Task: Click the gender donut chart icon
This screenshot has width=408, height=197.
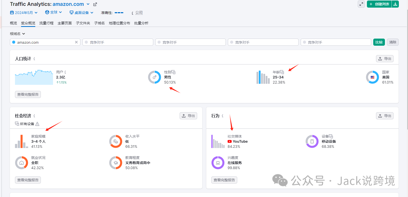Action: pyautogui.click(x=155, y=77)
